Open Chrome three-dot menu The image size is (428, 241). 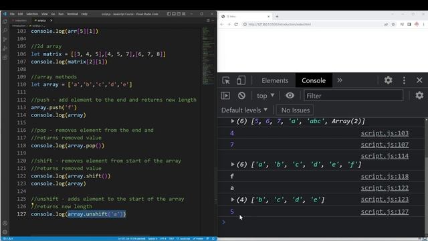tap(423, 24)
